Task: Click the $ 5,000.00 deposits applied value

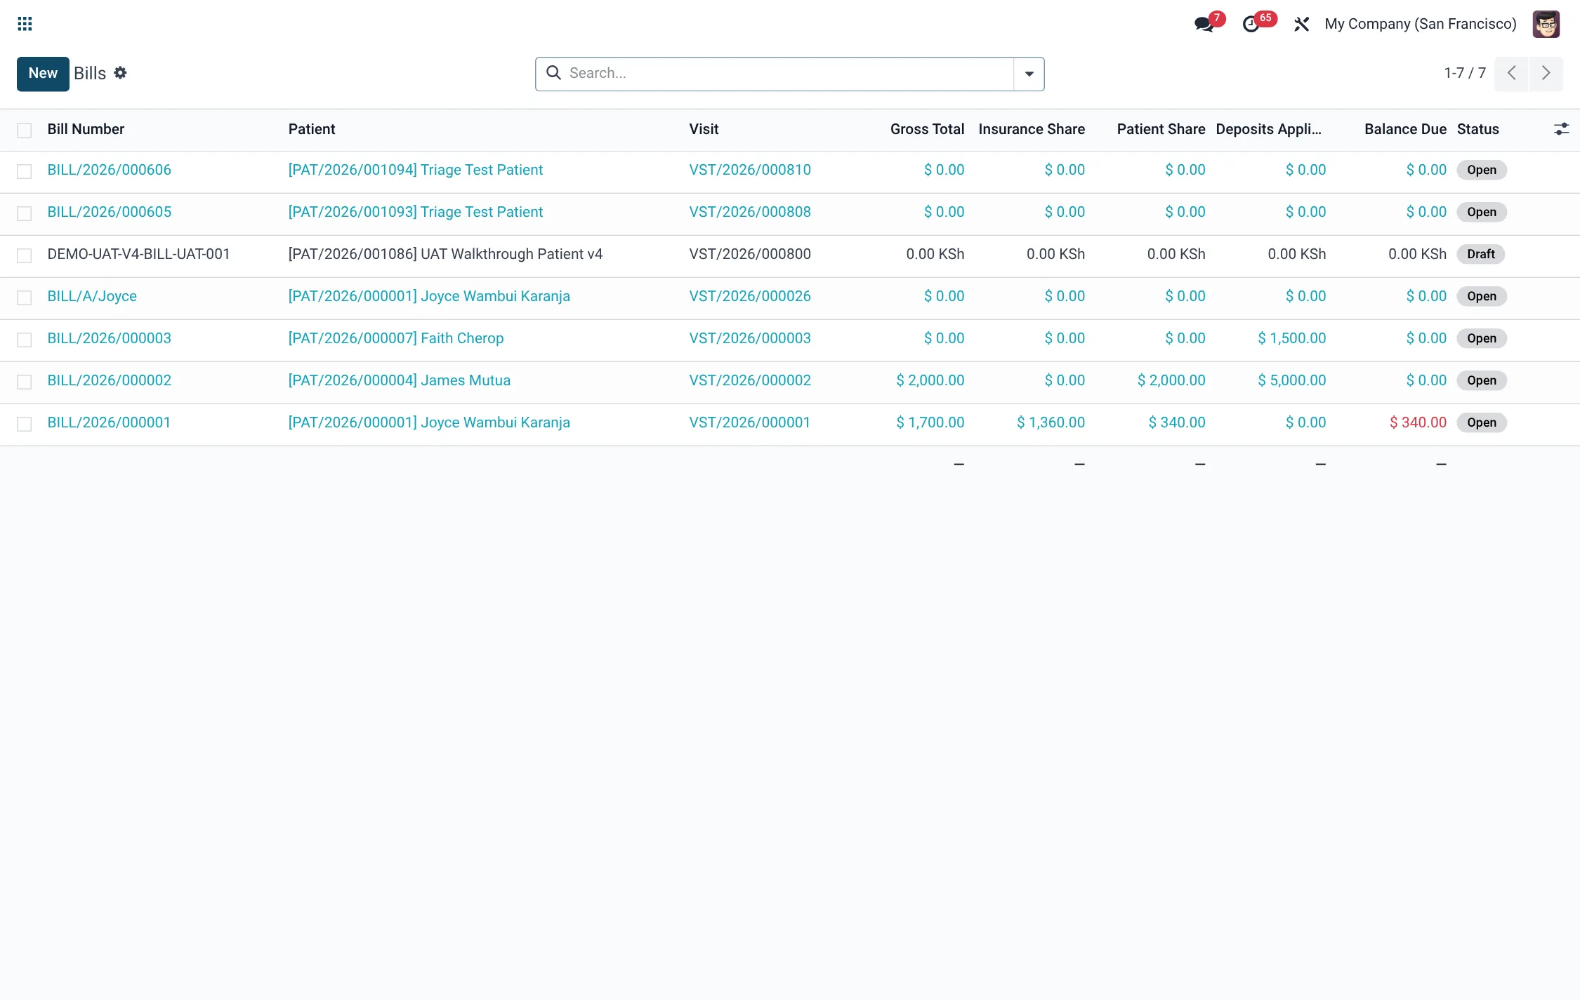Action: click(1291, 380)
